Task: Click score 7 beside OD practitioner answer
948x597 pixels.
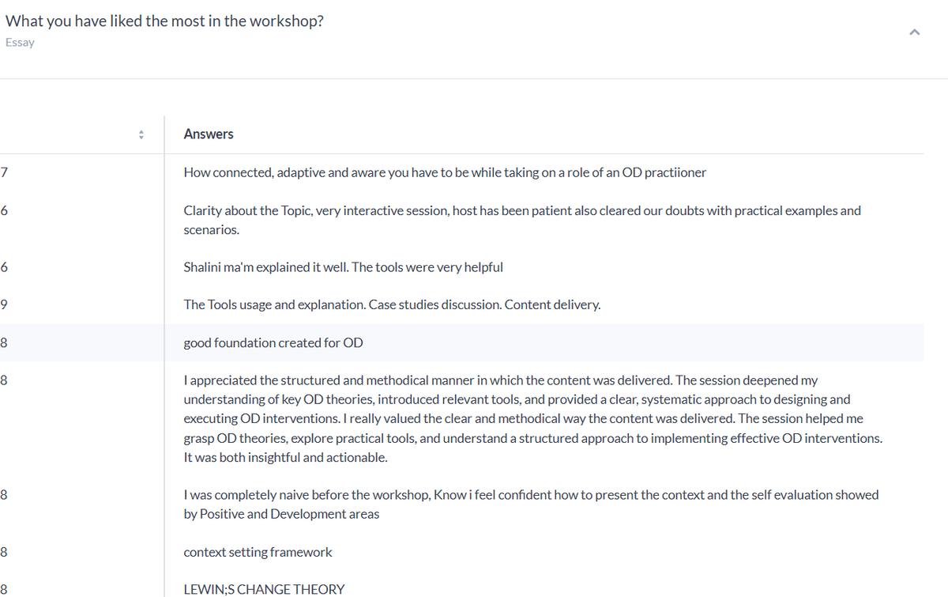Action: click(x=5, y=172)
